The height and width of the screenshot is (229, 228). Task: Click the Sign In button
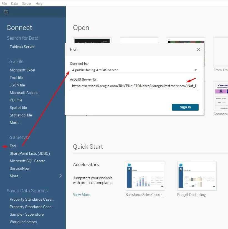pos(185,107)
